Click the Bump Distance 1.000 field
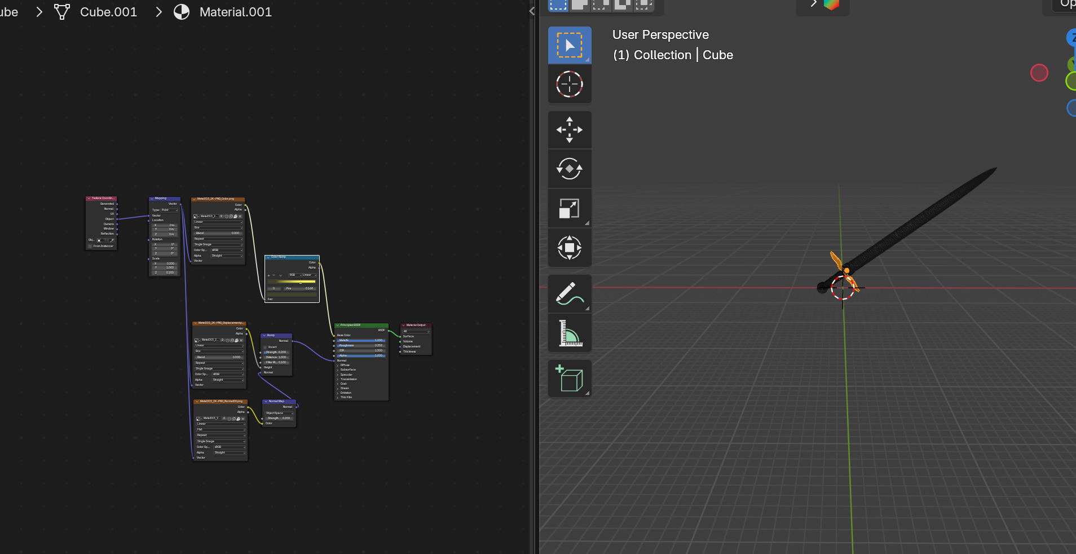This screenshot has width=1076, height=554. point(276,357)
